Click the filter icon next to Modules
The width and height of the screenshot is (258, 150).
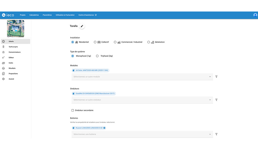pos(216,77)
